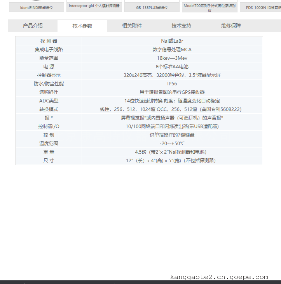
Task: Open identiFINDER能谱仪 product thumbnail
Action: pos(37,7)
